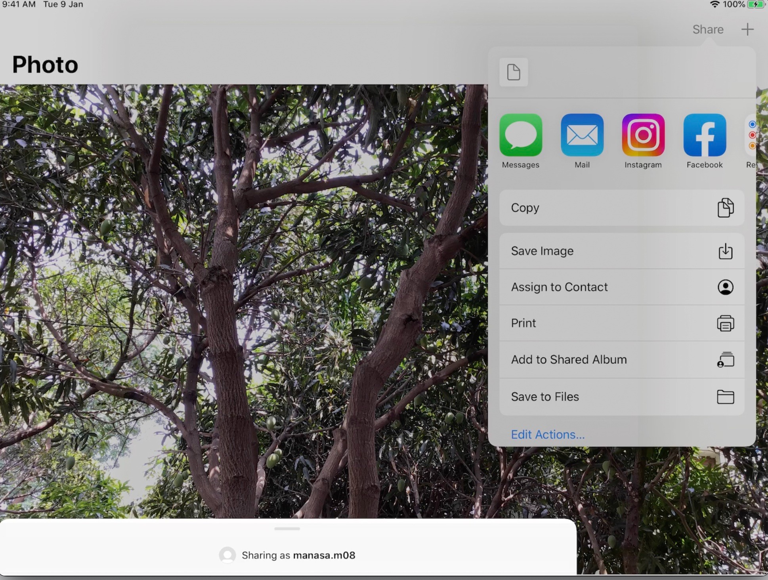Click the printer icon beside Print
768x580 pixels.
pos(725,323)
